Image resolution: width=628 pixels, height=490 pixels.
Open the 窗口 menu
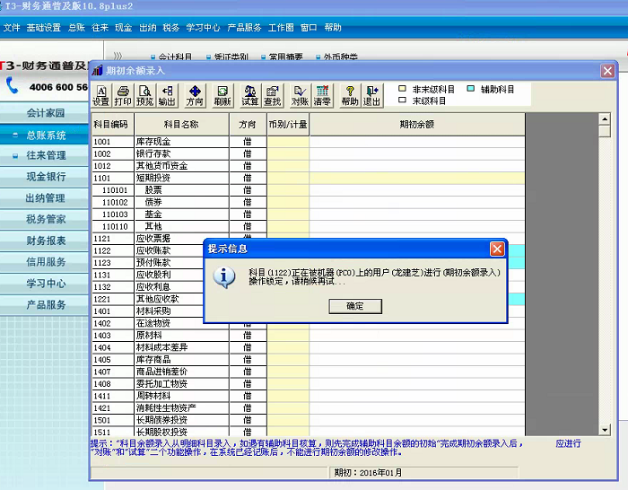[x=309, y=28]
